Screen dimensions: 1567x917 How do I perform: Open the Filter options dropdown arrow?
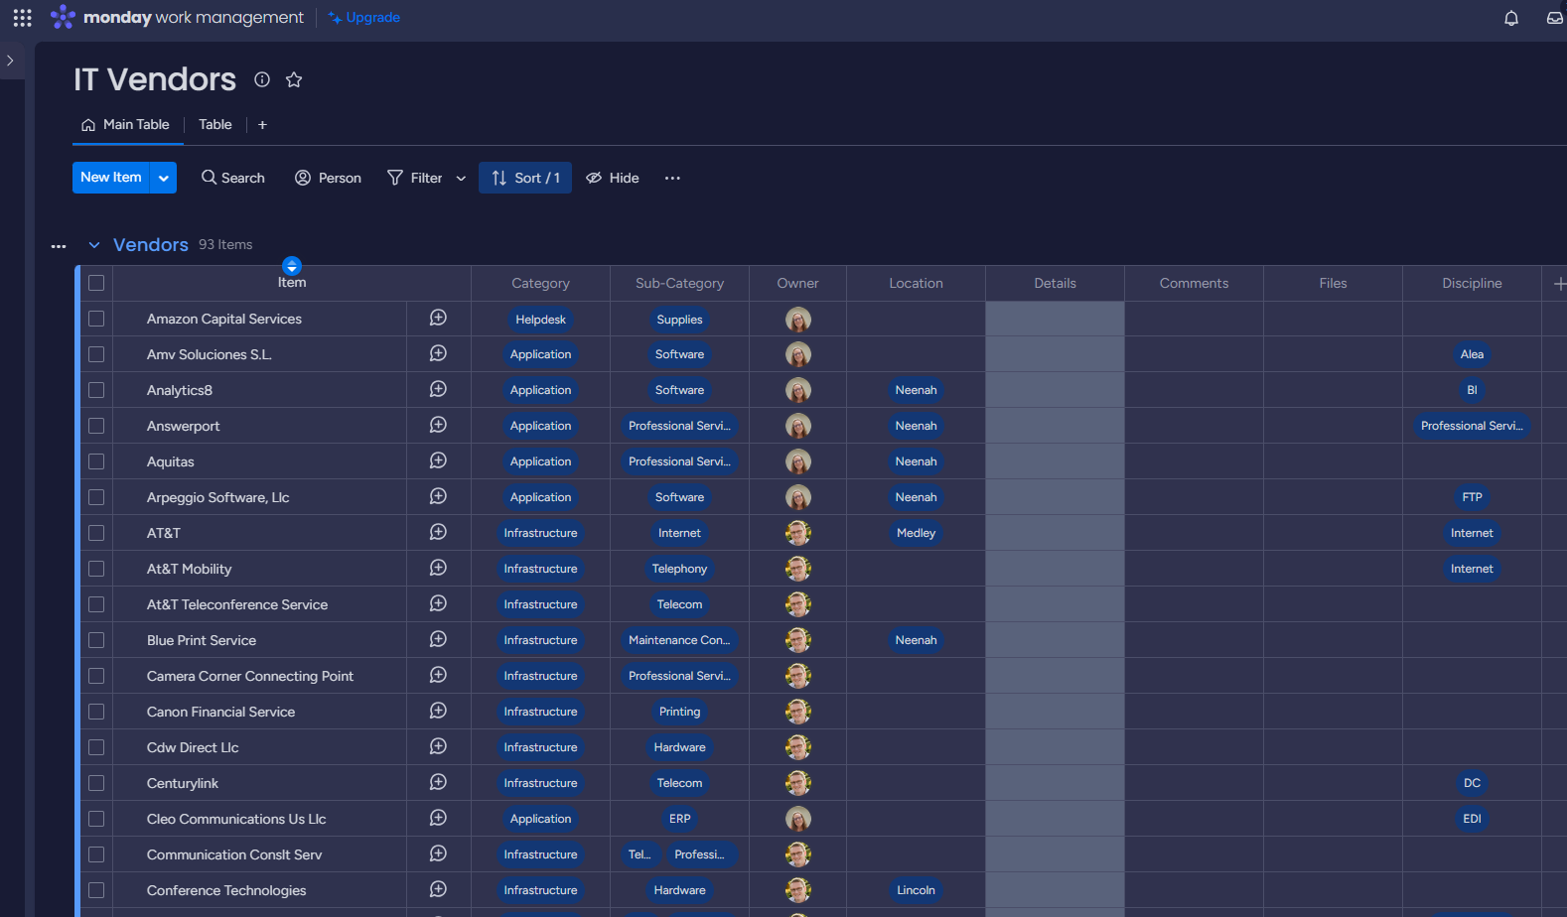tap(461, 179)
